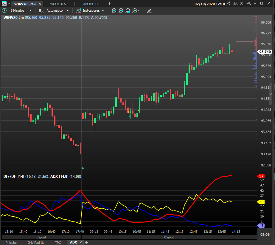275x245 pixels.
Task: Click the 95.740 current price marker
Action: coord(265,52)
